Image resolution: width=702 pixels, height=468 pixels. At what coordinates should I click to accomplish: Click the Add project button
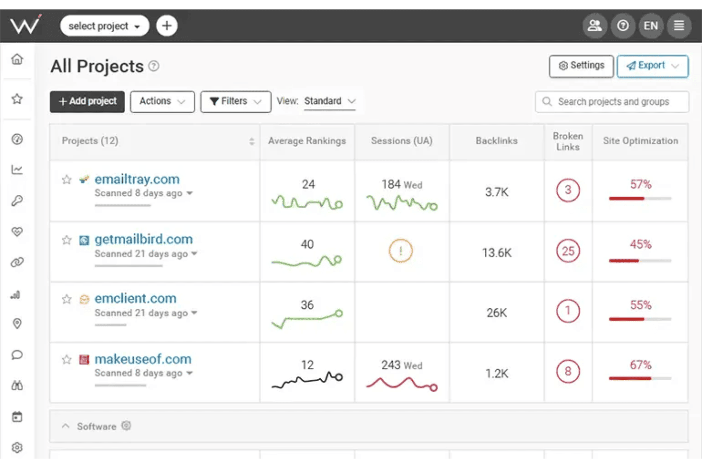coord(87,101)
